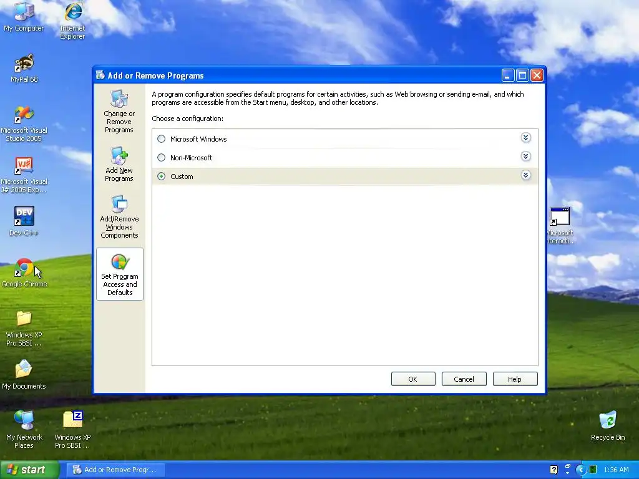
Task: Click Add or Remove Programs taskbar button
Action: click(115, 470)
